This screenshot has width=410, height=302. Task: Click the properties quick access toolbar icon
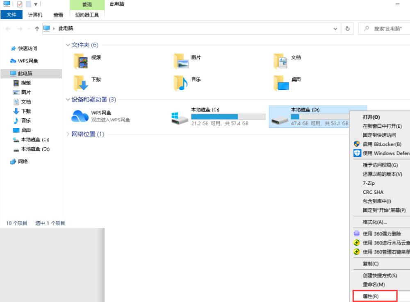(20, 4)
